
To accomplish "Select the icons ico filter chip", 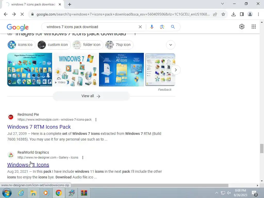I will (21, 45).
